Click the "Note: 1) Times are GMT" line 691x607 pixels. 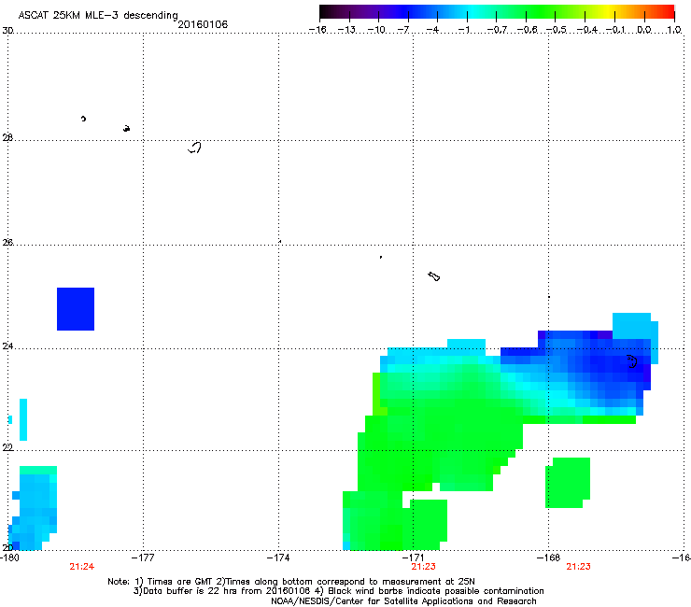click(291, 582)
